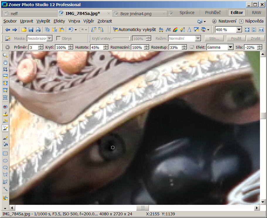
Task: Open the undo history dropdown arrow
Action: [76, 30]
